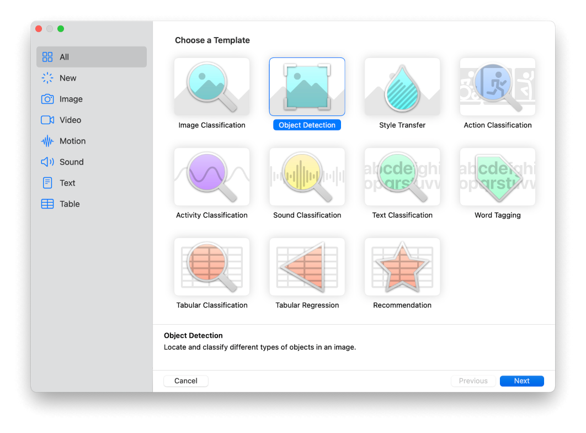Pick the Action Classification template icon
The image size is (586, 433).
click(498, 87)
